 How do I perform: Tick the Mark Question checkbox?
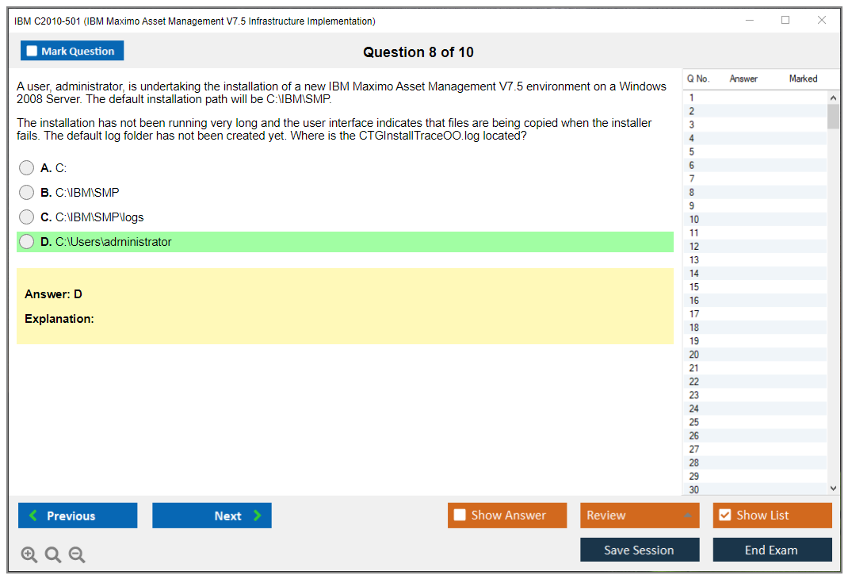[32, 52]
